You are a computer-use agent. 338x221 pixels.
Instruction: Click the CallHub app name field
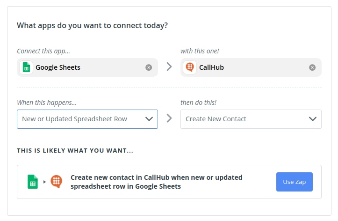tap(251, 67)
